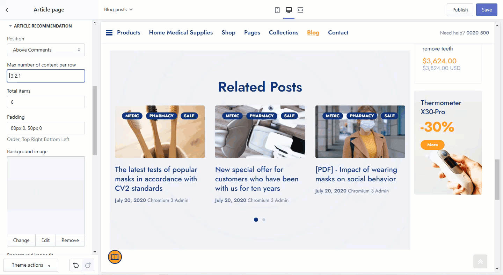Viewport: 503px width, 275px height.
Task: Open the Position dropdown Above Comments
Action: 46,50
